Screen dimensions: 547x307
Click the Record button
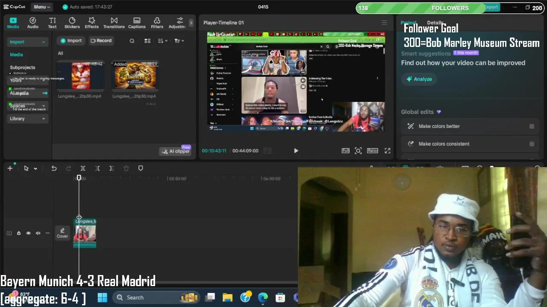[101, 41]
